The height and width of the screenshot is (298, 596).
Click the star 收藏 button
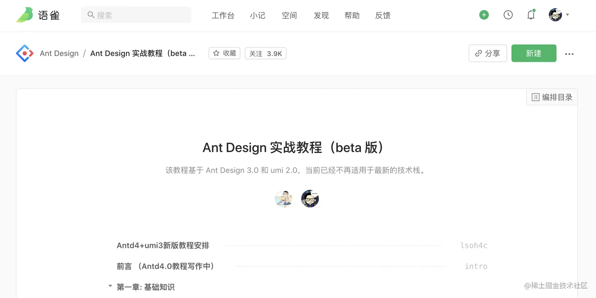point(224,53)
